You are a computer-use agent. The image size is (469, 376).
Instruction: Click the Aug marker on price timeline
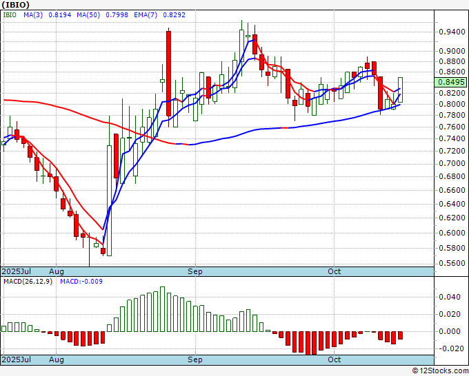[x=57, y=271]
